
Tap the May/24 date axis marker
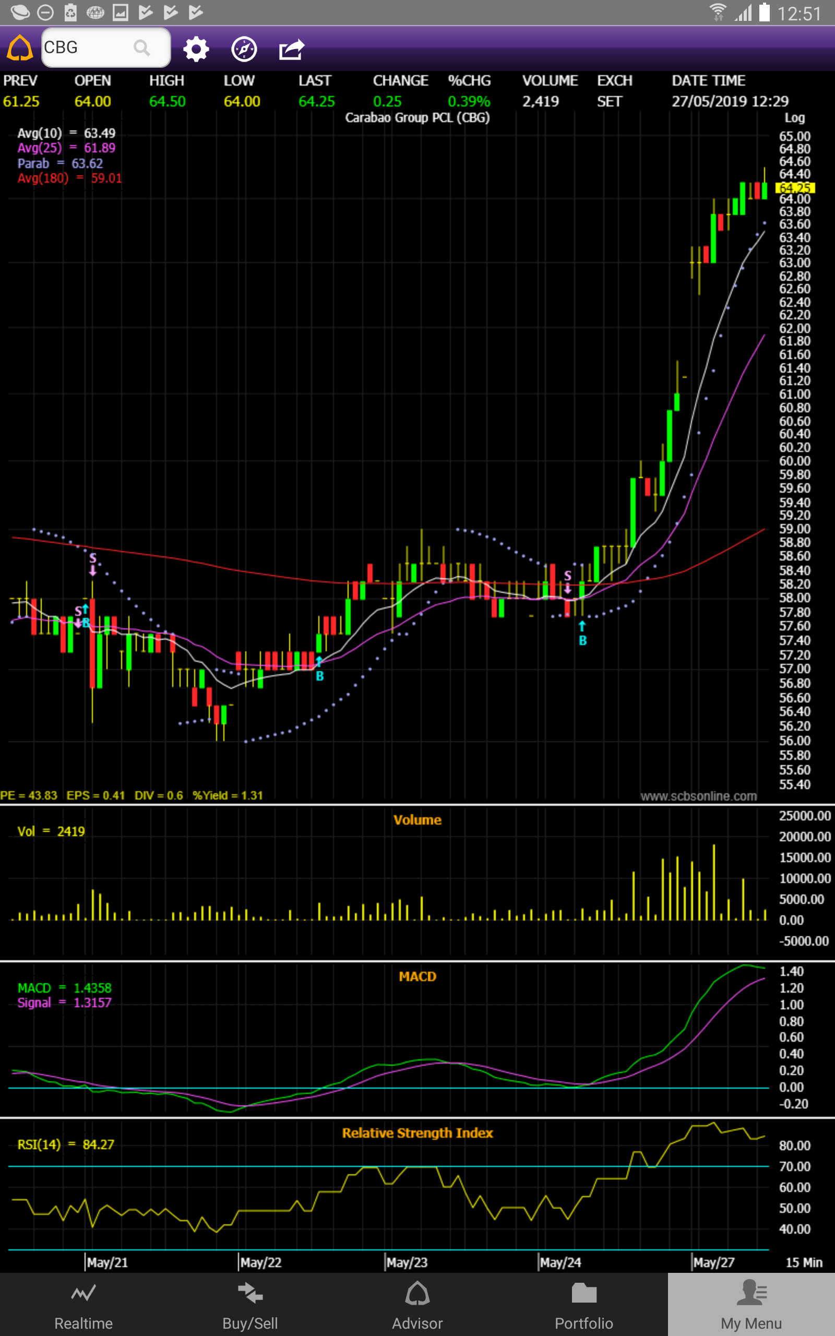[560, 1262]
